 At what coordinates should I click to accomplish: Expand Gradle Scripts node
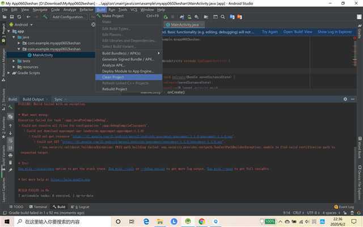[x=9, y=73]
